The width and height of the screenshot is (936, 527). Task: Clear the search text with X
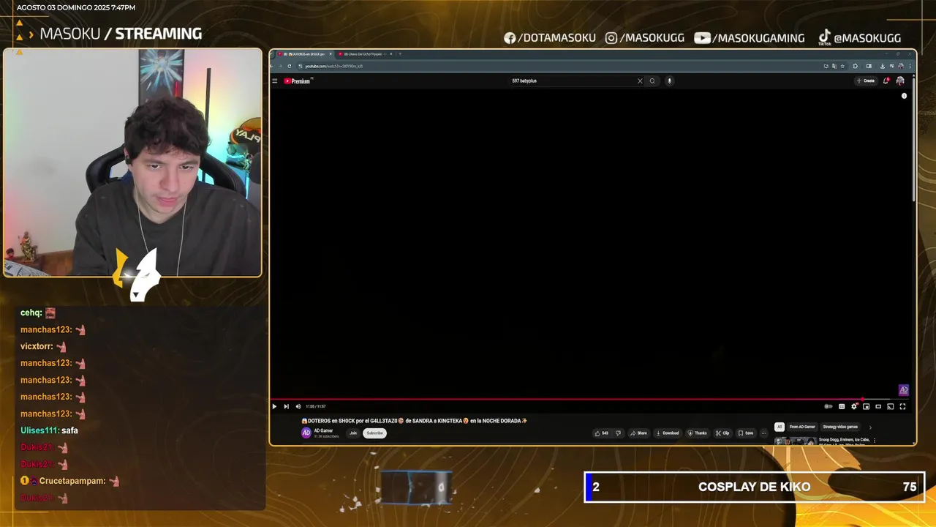640,81
